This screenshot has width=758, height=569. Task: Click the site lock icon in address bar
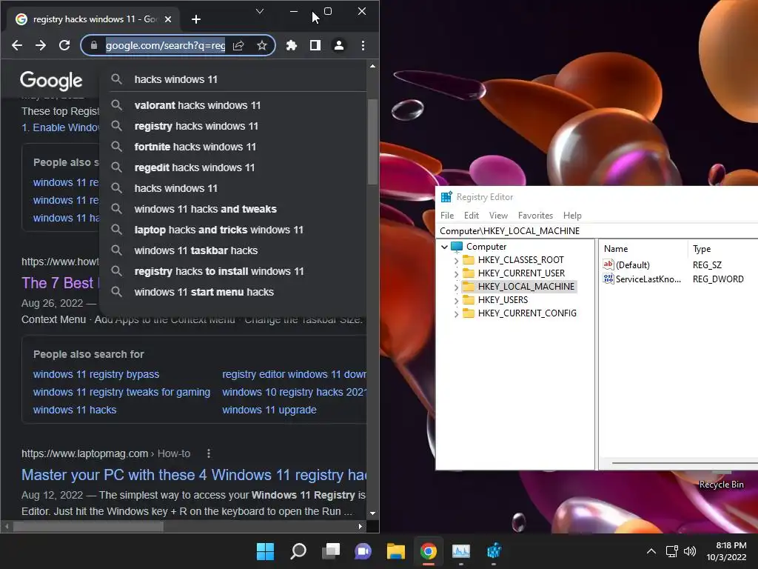94,45
